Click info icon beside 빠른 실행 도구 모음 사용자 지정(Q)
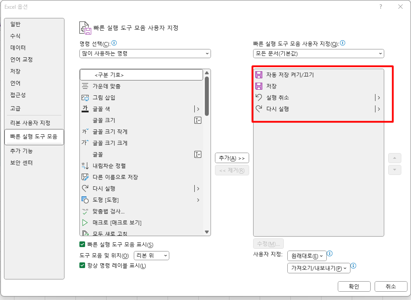 point(343,43)
